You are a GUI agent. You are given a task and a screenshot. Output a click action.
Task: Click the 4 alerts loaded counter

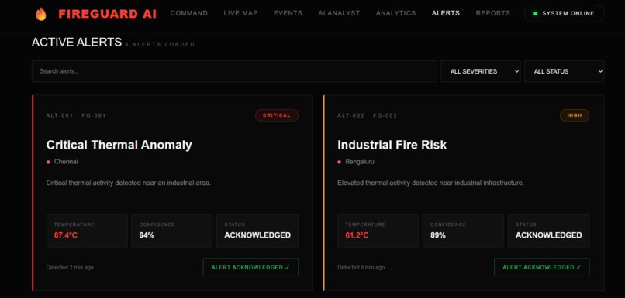[160, 45]
